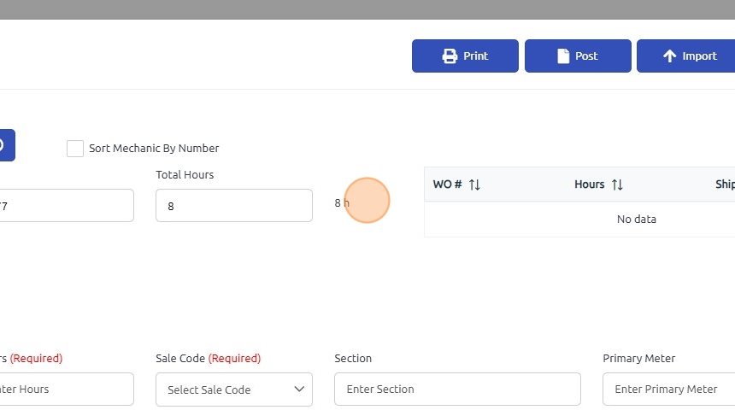Click the Import button label
The height and width of the screenshot is (410, 735).
699,56
